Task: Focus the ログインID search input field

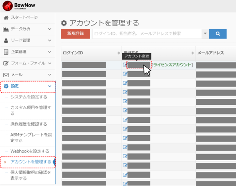Action: (147, 33)
